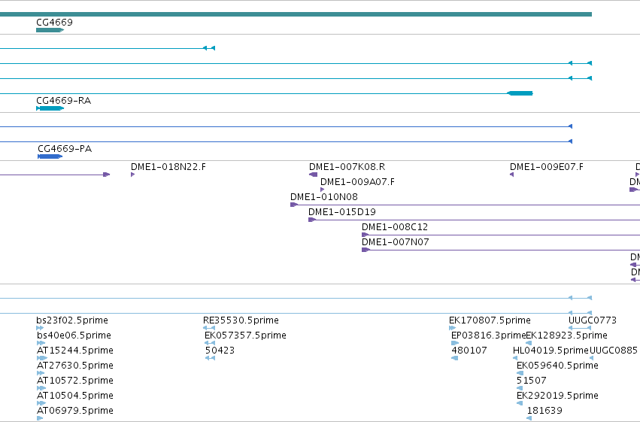The image size is (640, 422).
Task: Click the DME1-009E07.F feature label
Action: pos(547,166)
